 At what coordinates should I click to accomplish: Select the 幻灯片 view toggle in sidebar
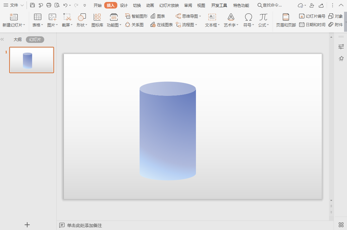[x=35, y=40]
